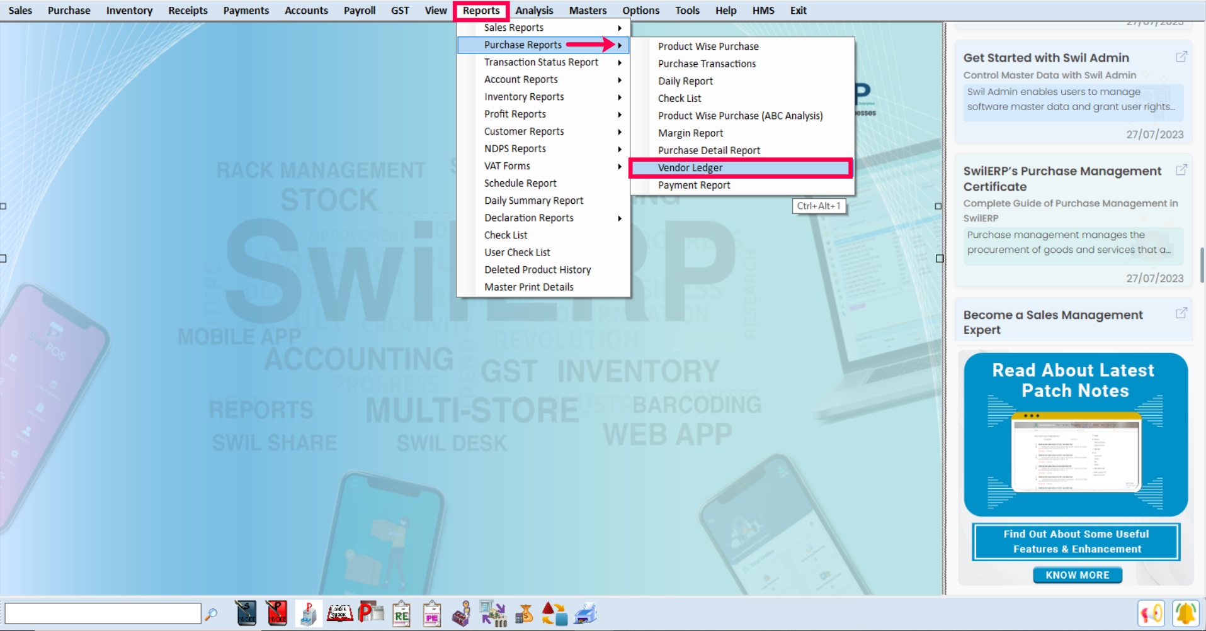Click the shapes conversion toolbar icon
Image resolution: width=1206 pixels, height=631 pixels.
click(555, 613)
